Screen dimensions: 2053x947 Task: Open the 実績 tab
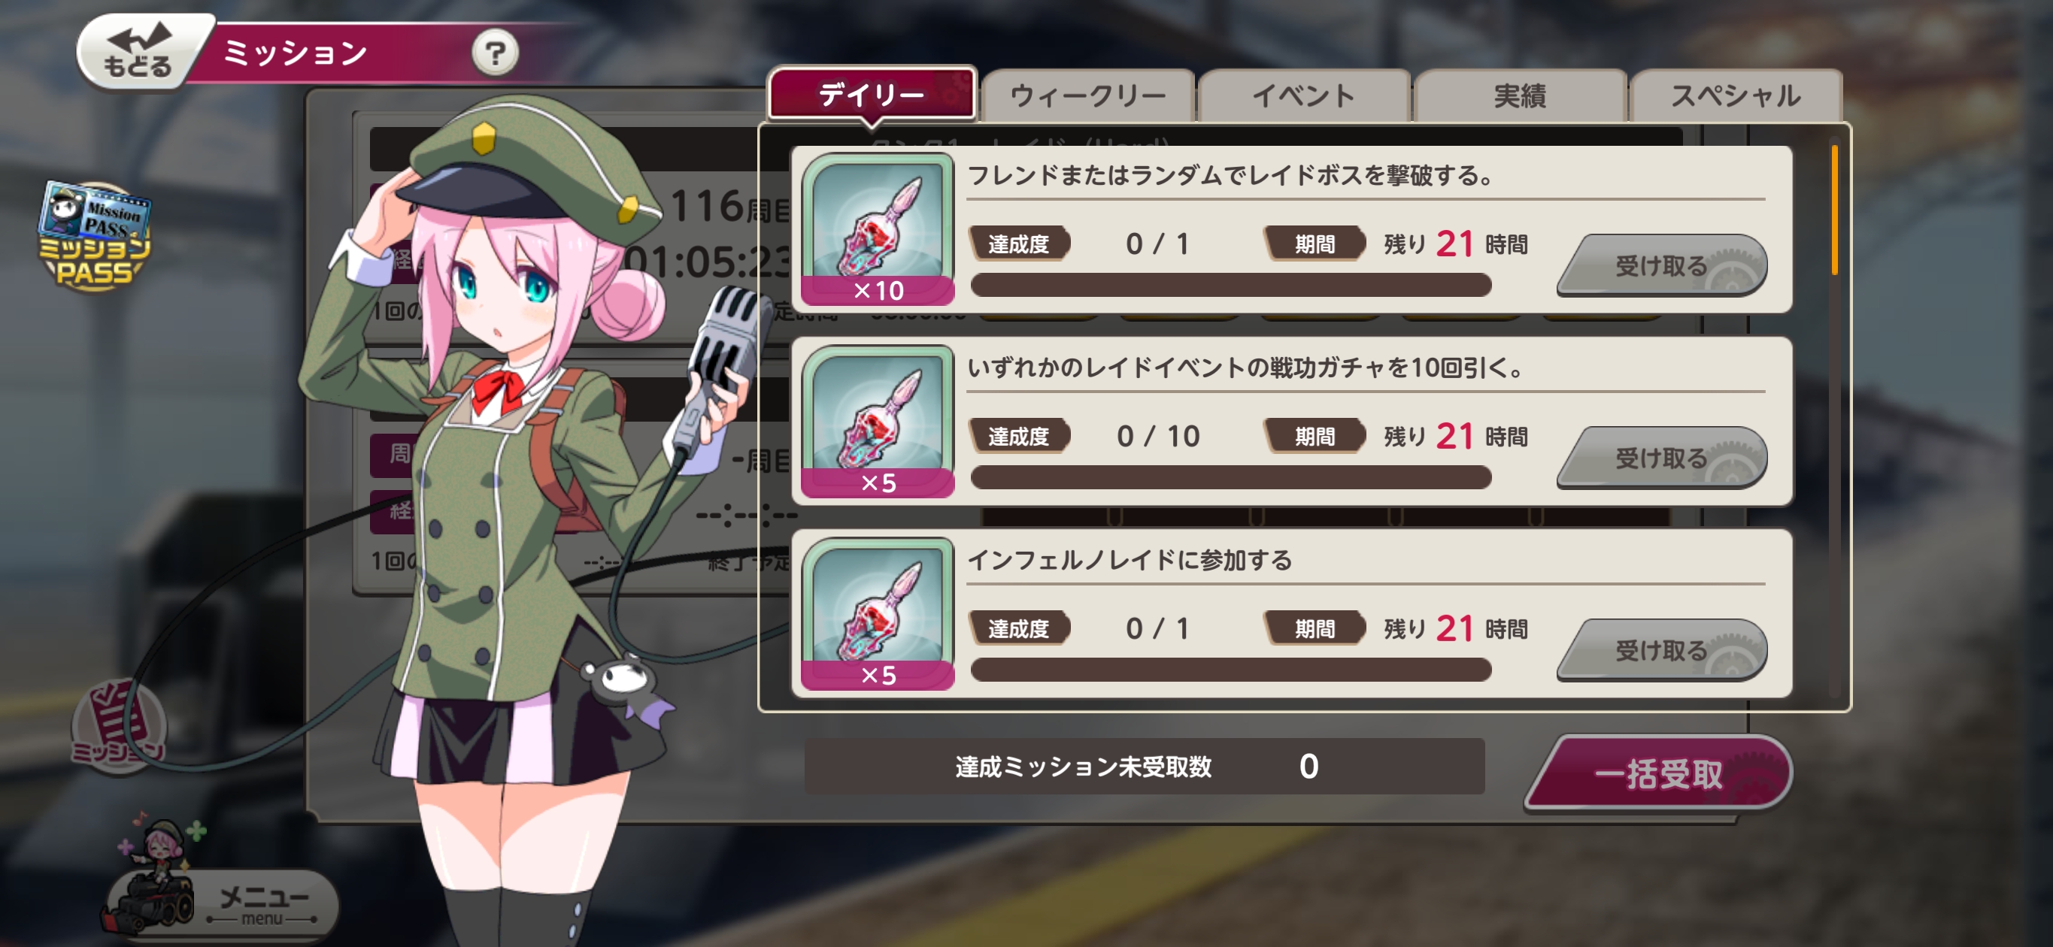(x=1520, y=95)
